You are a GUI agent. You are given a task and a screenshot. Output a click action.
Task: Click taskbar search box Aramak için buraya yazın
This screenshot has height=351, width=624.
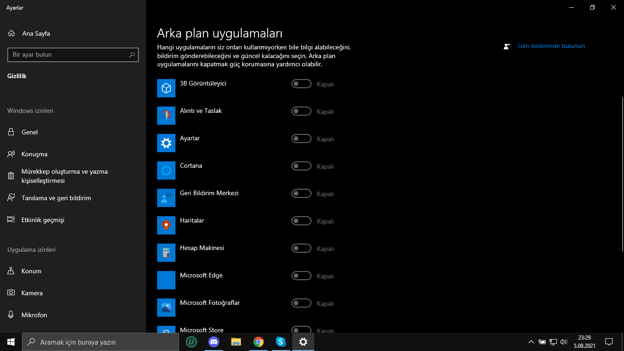[x=100, y=342]
